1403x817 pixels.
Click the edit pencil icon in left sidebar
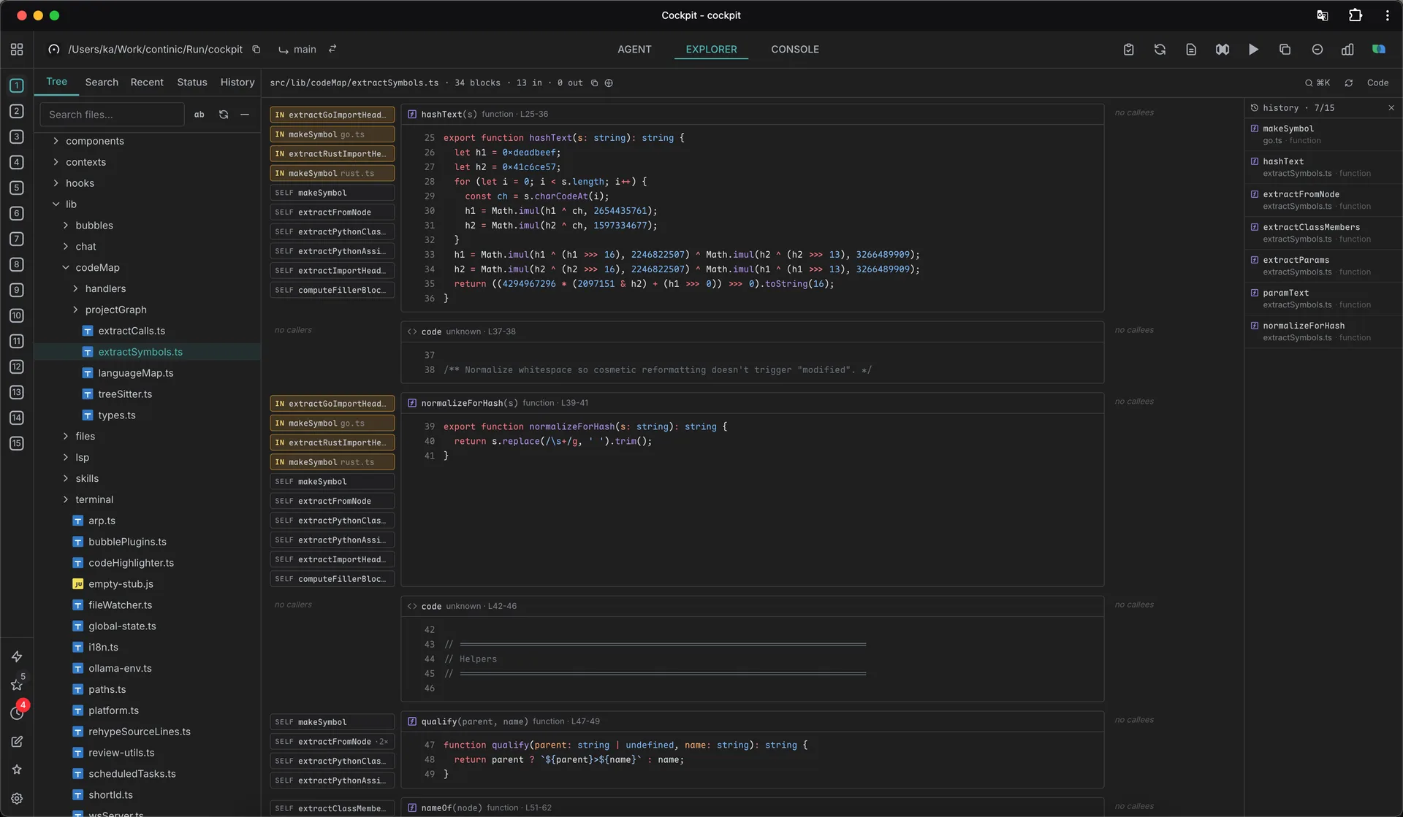click(17, 741)
